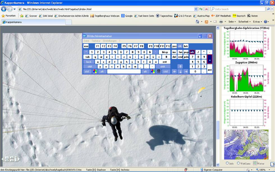275x172 pixels.
Task: Click the printer icon
Action: tap(221, 22)
